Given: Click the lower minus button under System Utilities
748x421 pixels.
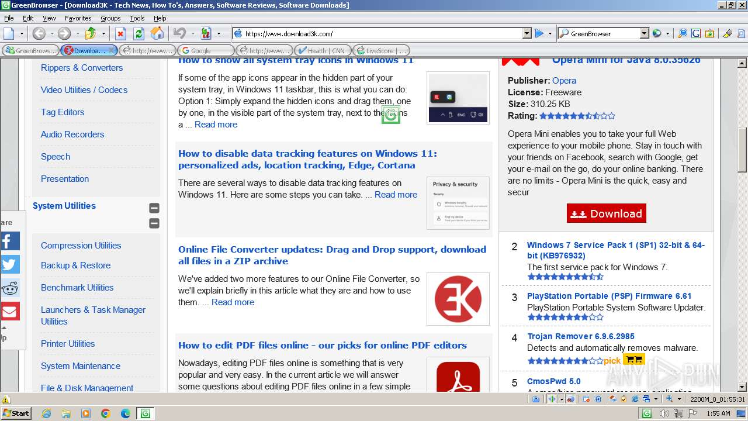Looking at the screenshot, I should tap(154, 223).
